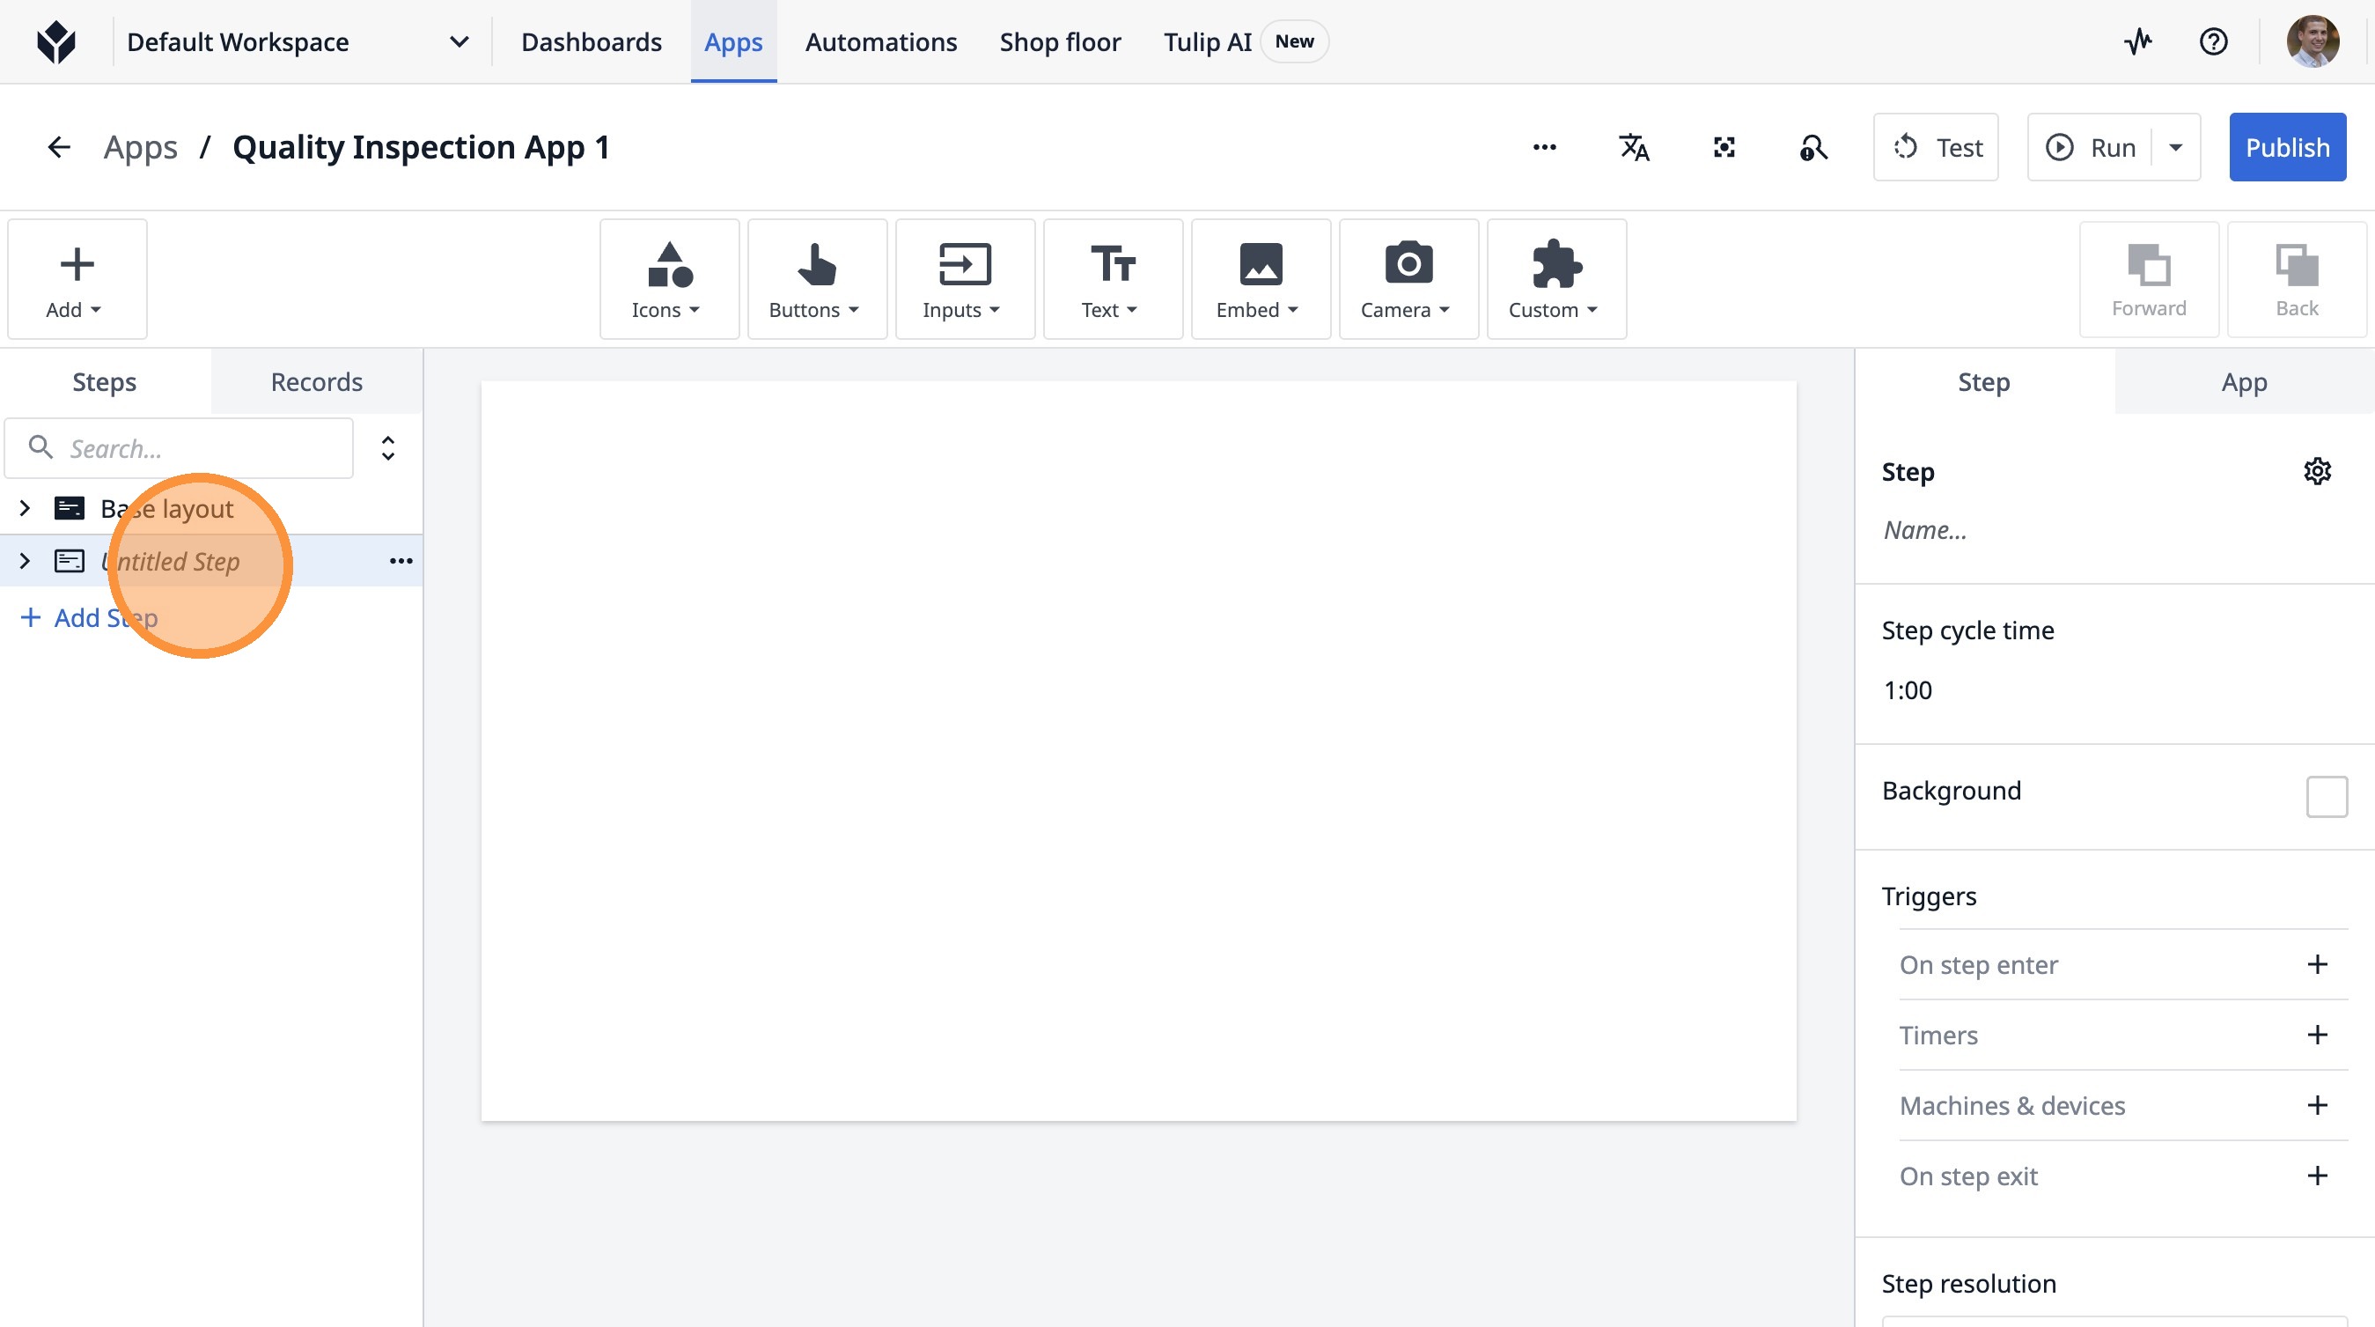Click the Publish button
Screen dimensions: 2375x1327
click(x=2286, y=148)
